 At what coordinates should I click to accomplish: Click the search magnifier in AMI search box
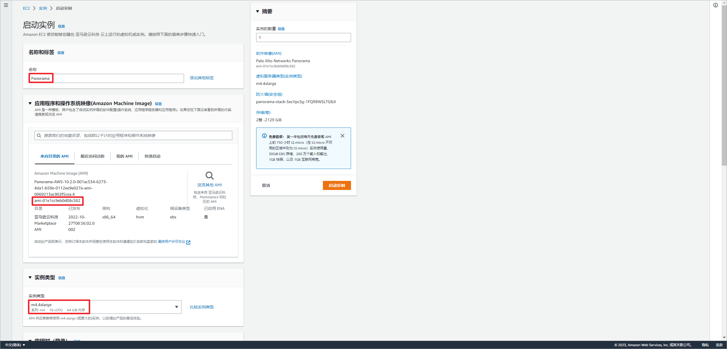39,135
